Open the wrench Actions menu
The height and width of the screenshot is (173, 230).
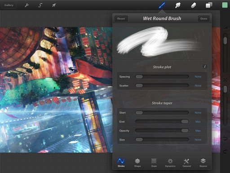pos(27,5)
